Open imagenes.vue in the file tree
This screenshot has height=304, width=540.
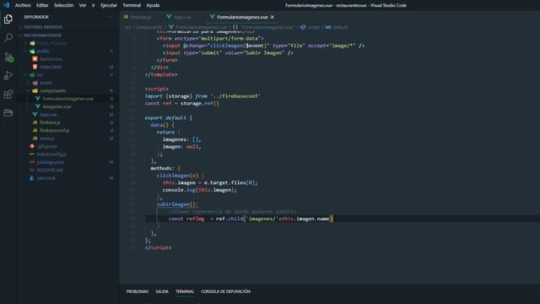(x=57, y=106)
